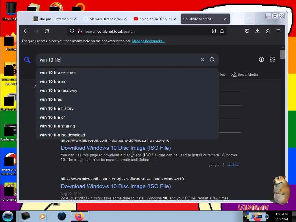296x222 pixels.
Task: Open first Download Windows 10 Disc Image result
Action: click(x=116, y=148)
